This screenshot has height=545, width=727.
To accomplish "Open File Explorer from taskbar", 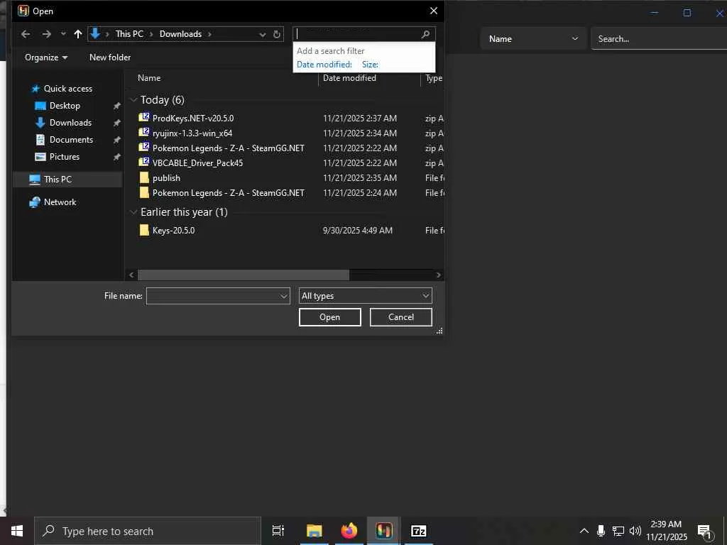I will point(314,531).
